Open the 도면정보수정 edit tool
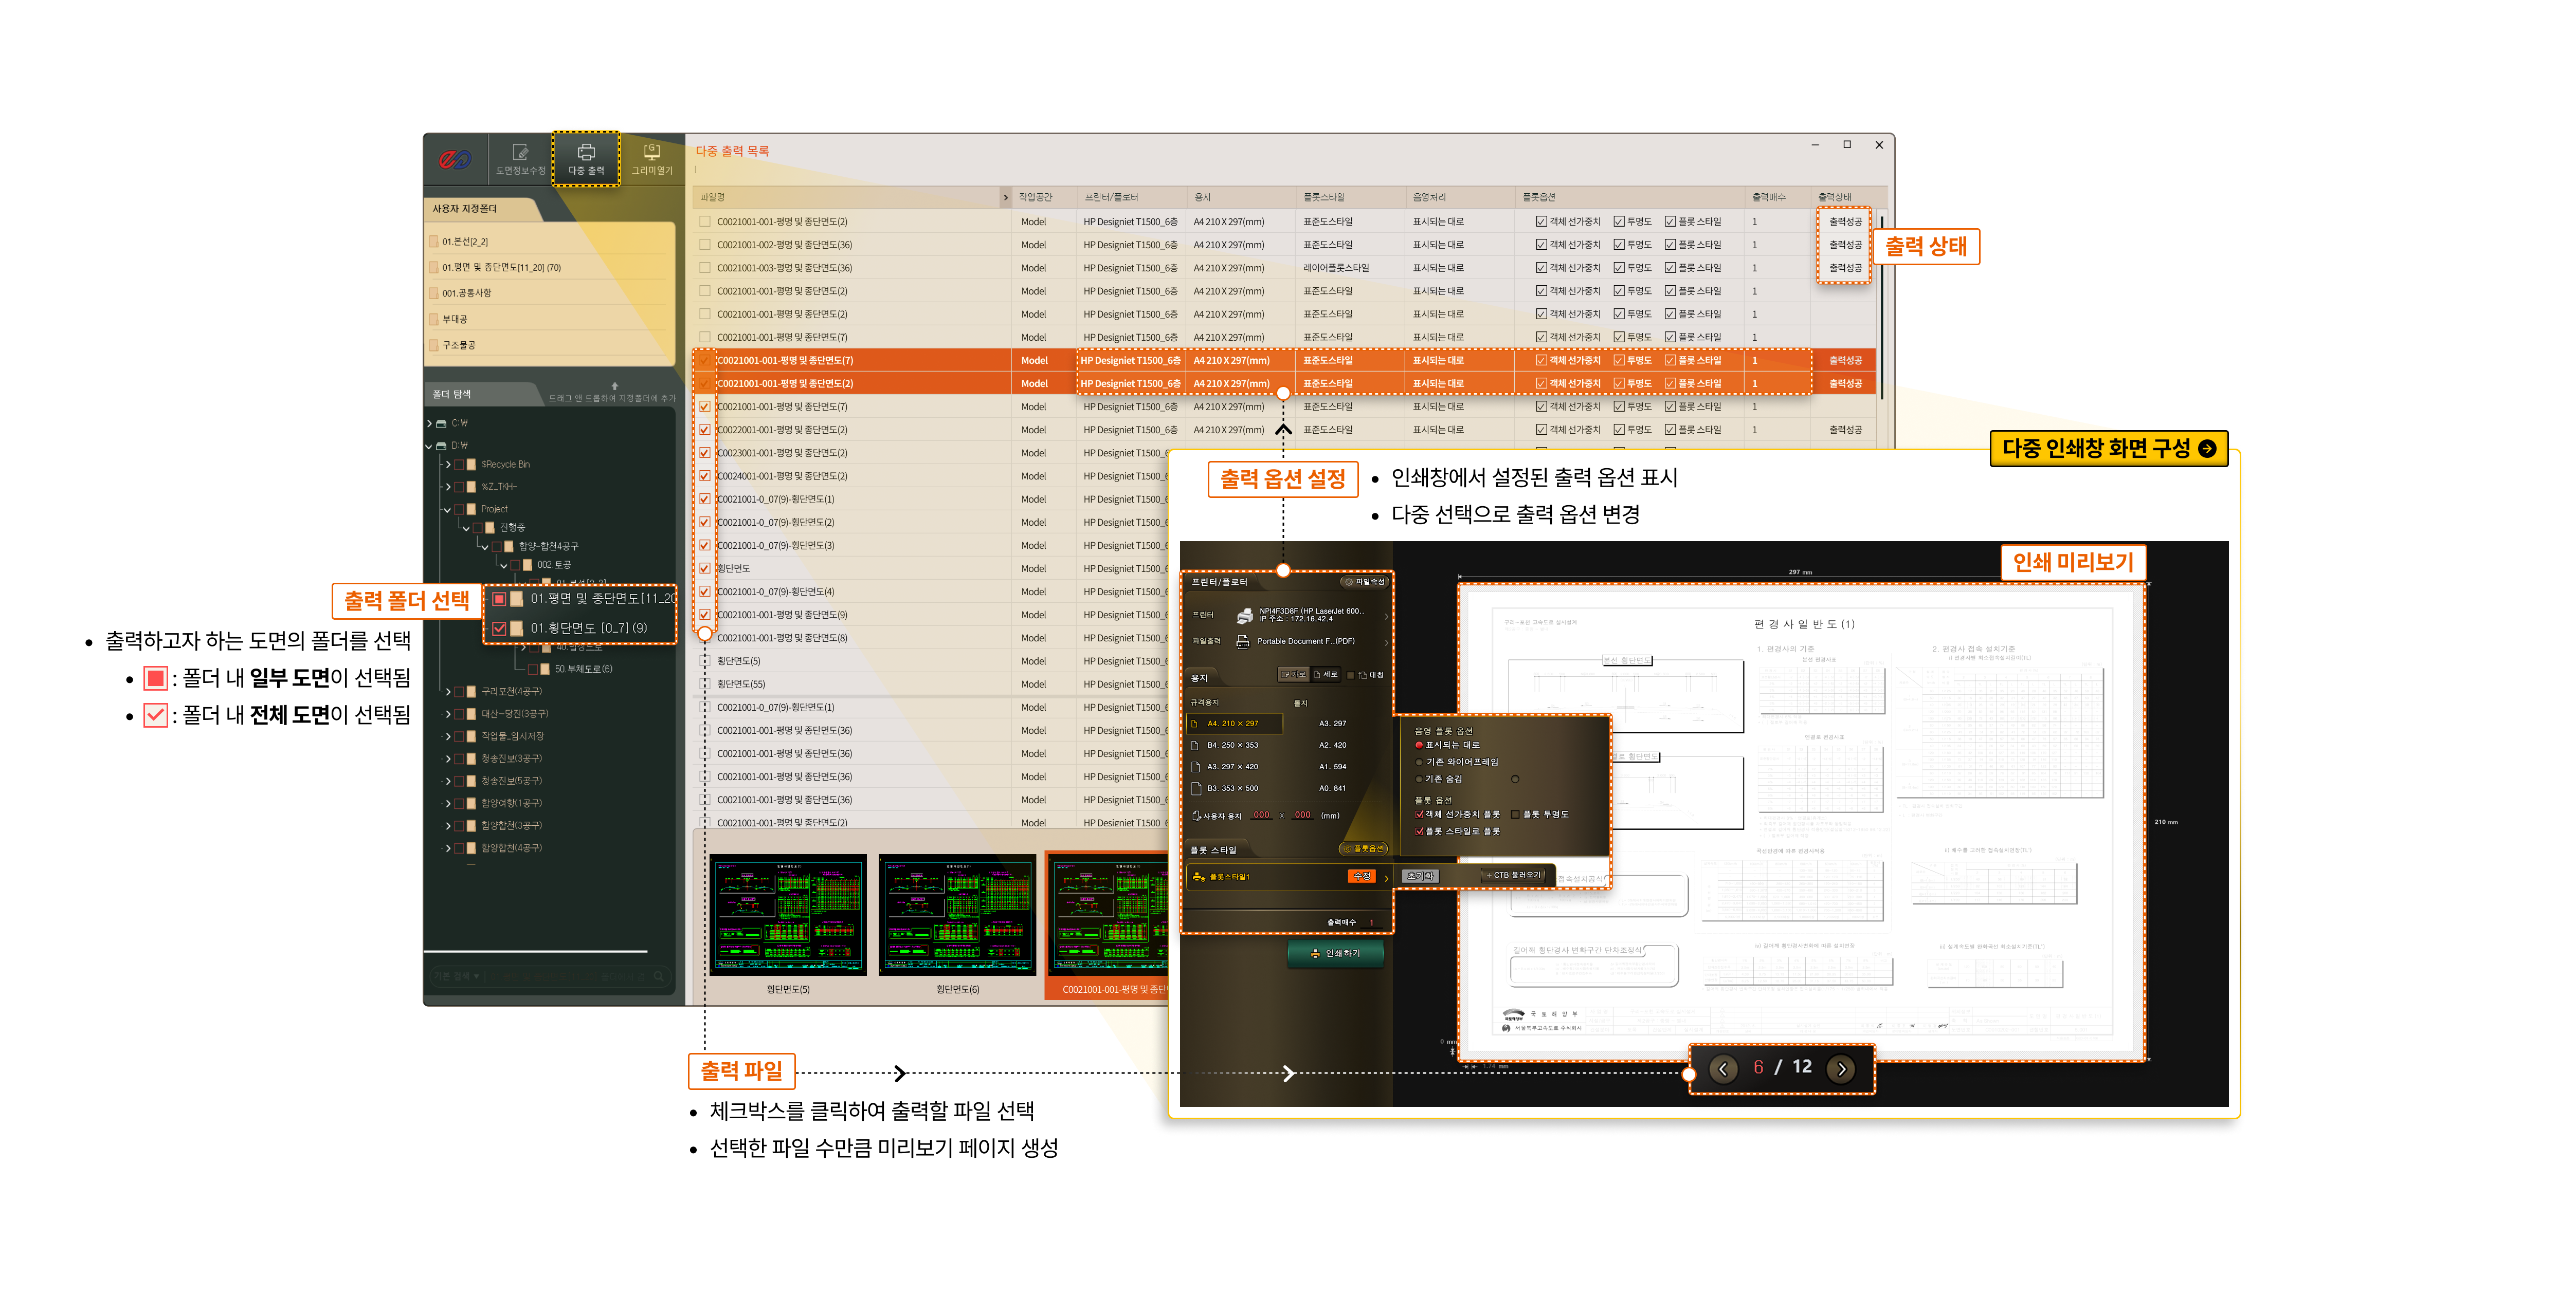 [520, 153]
